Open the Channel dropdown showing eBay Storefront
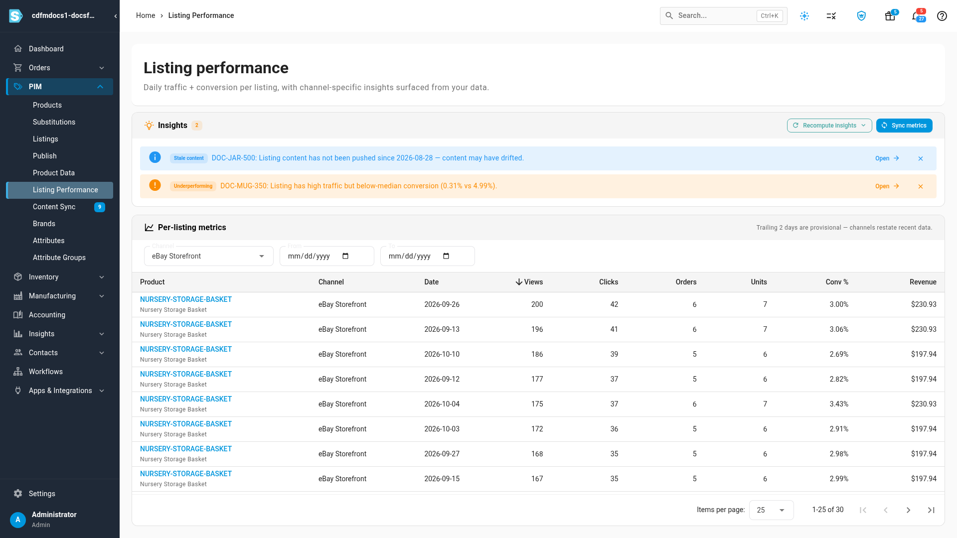This screenshot has width=957, height=538. point(208,256)
